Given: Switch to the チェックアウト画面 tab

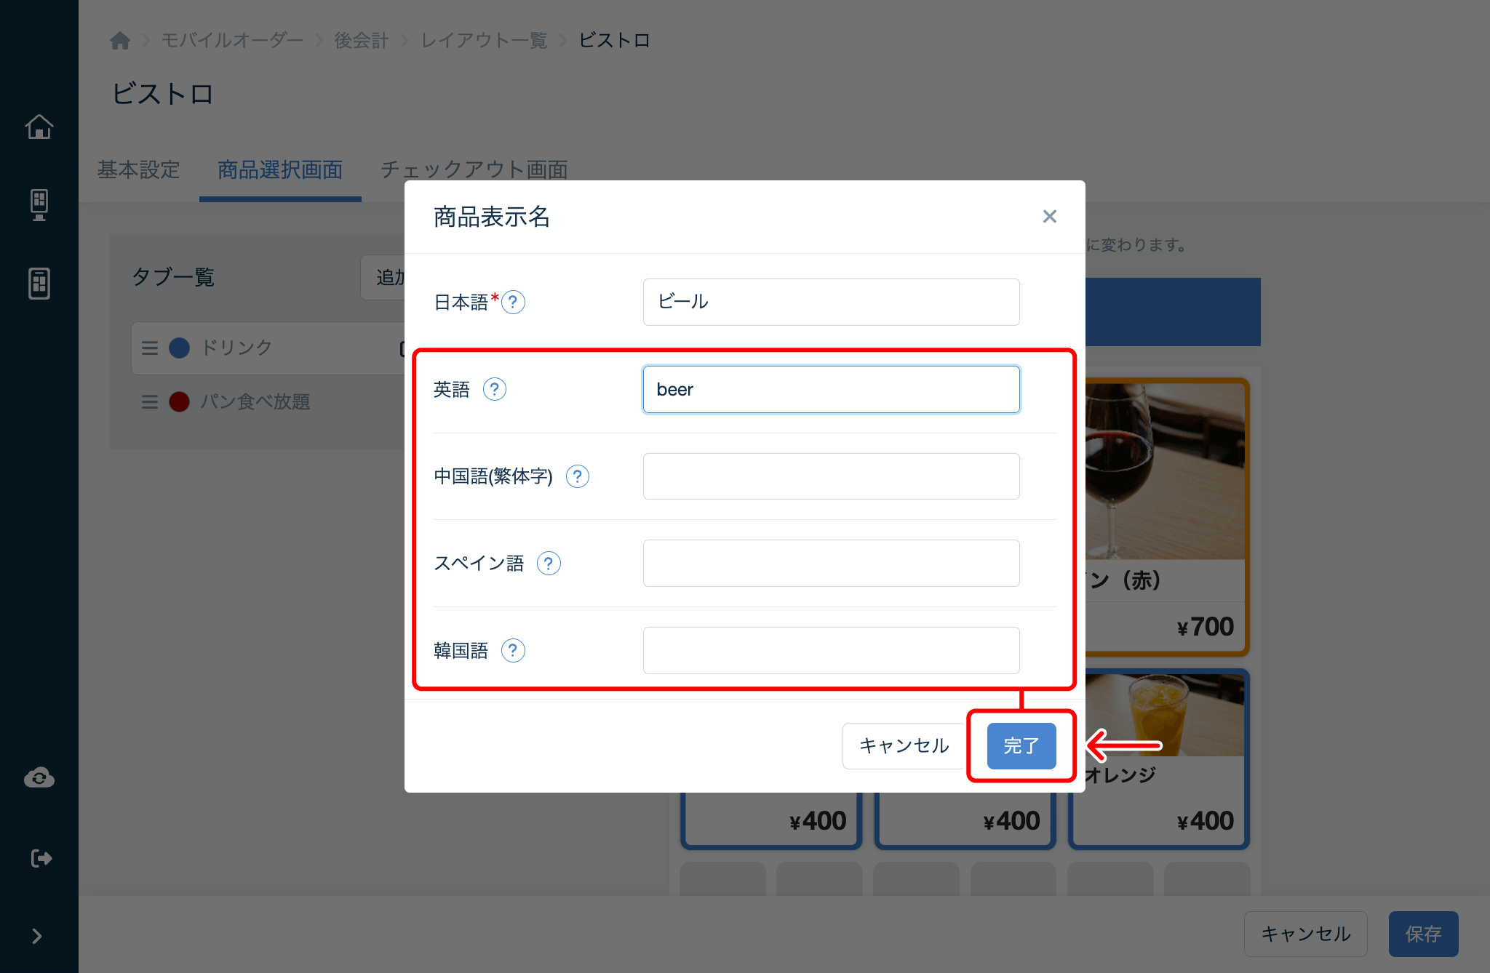Looking at the screenshot, I should tap(474, 170).
